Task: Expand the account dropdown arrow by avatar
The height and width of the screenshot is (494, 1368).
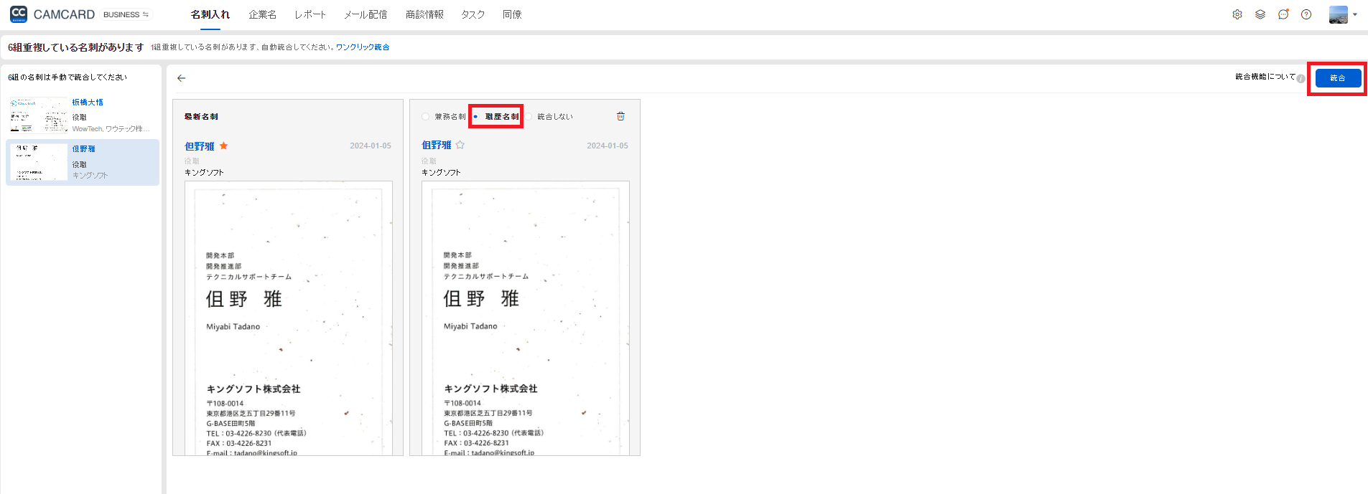Action: pyautogui.click(x=1355, y=14)
